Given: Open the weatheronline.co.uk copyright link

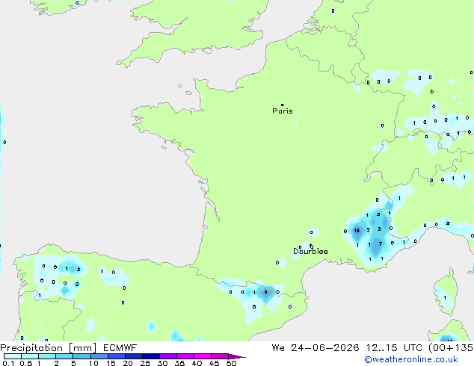Looking at the screenshot, I should (411, 359).
